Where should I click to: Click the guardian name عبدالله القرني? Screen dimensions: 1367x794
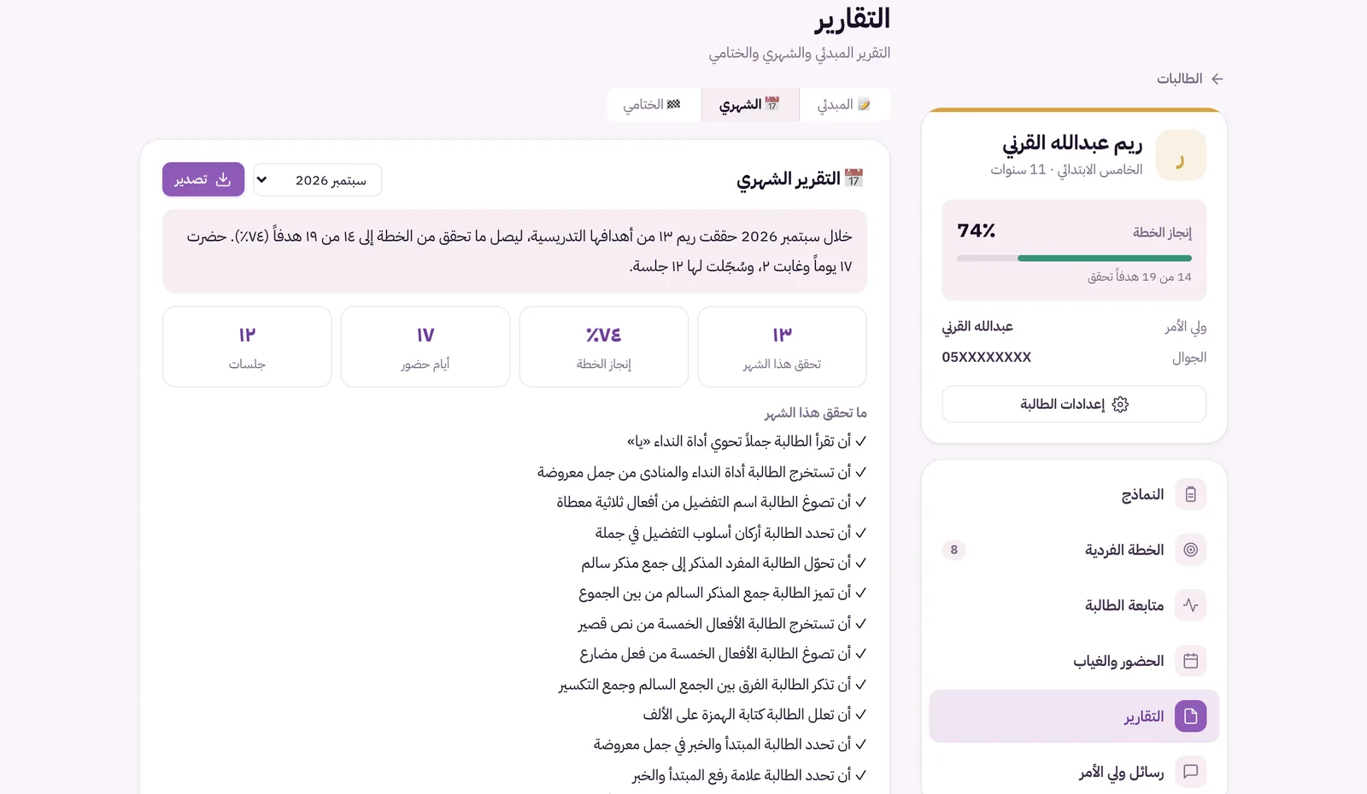click(x=977, y=326)
